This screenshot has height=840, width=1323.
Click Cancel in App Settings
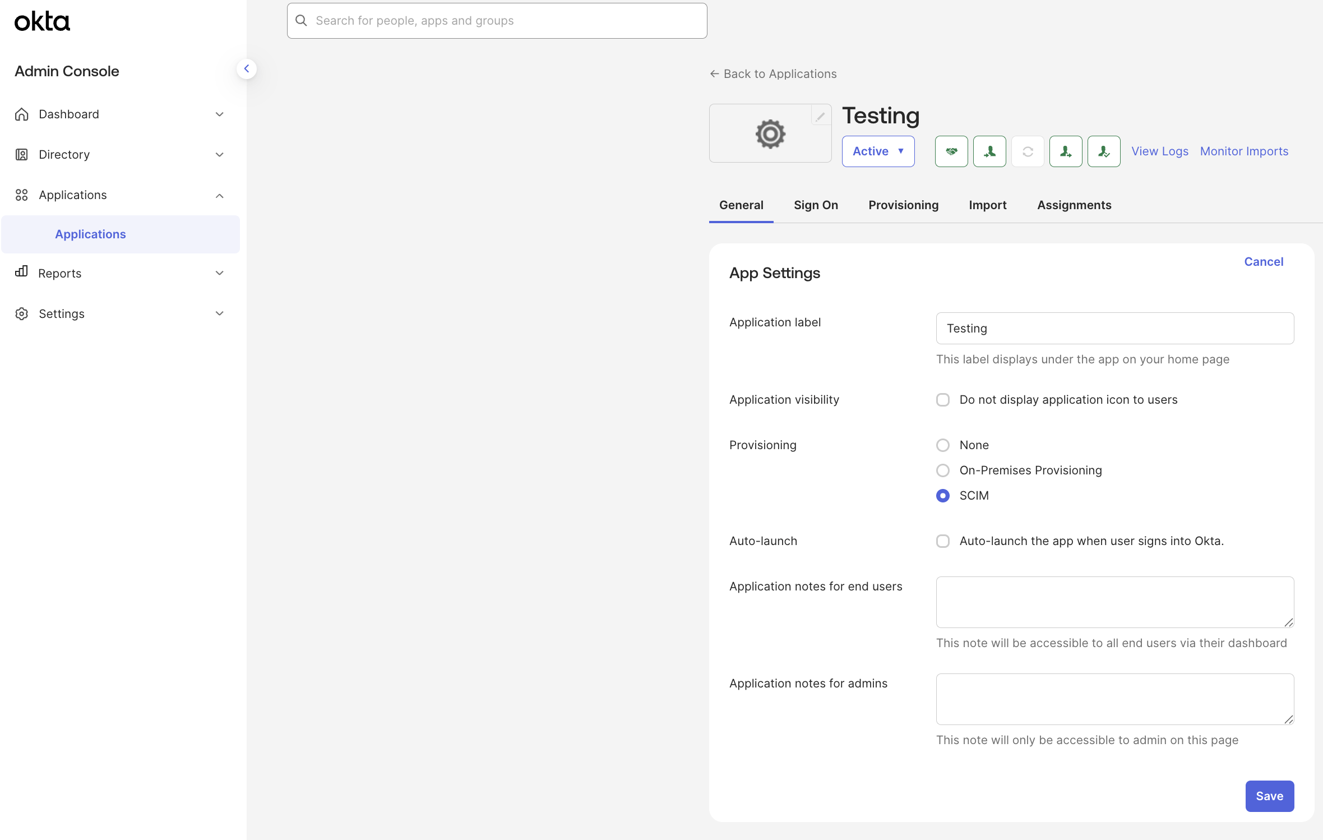click(x=1264, y=262)
